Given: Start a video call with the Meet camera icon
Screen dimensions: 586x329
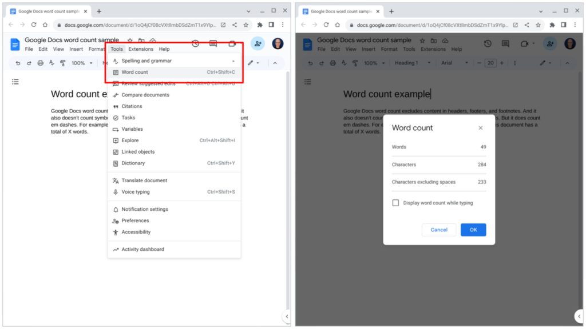Looking at the screenshot, I should (x=231, y=43).
